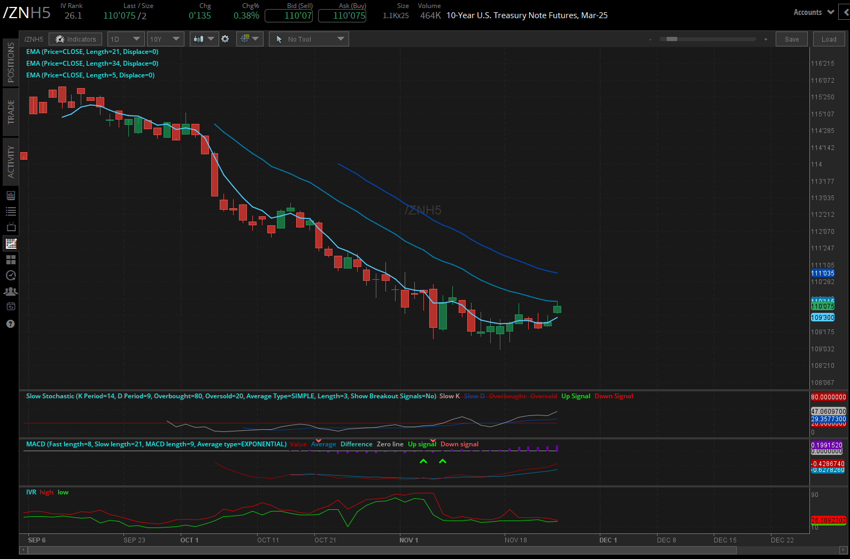Image resolution: width=850 pixels, height=559 pixels.
Task: Open the four-tile grid view icon
Action: 11,259
